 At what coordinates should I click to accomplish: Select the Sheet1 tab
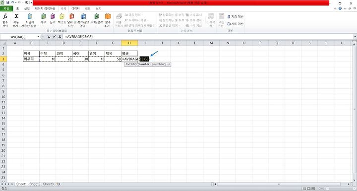coord(21,184)
